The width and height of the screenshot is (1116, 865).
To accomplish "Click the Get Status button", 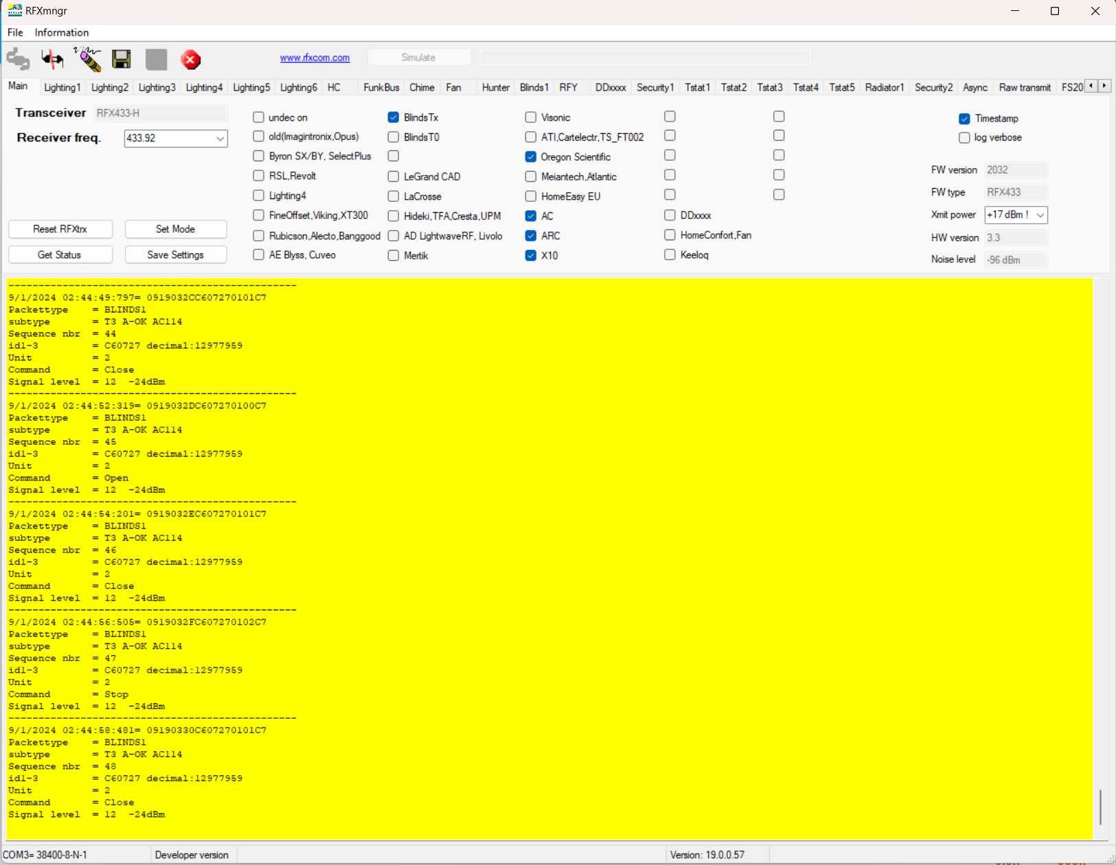I will click(60, 255).
